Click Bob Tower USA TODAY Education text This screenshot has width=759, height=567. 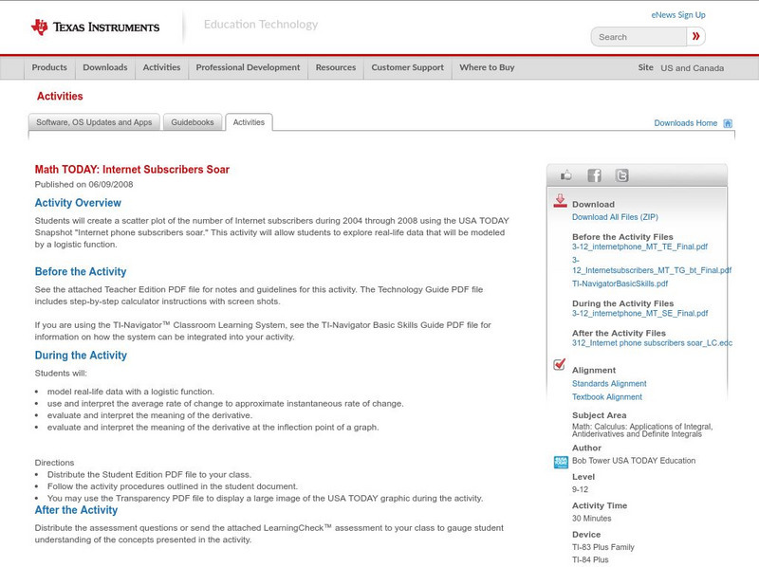(x=634, y=461)
